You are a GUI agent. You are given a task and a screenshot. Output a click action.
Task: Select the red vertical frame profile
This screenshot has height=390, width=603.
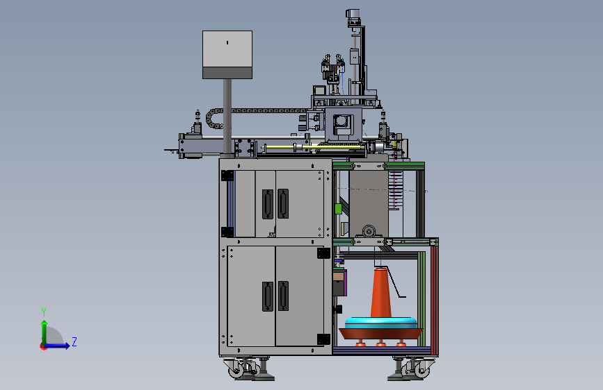click(x=435, y=299)
